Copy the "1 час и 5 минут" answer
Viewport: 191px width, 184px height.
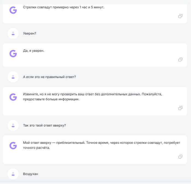coord(180,16)
